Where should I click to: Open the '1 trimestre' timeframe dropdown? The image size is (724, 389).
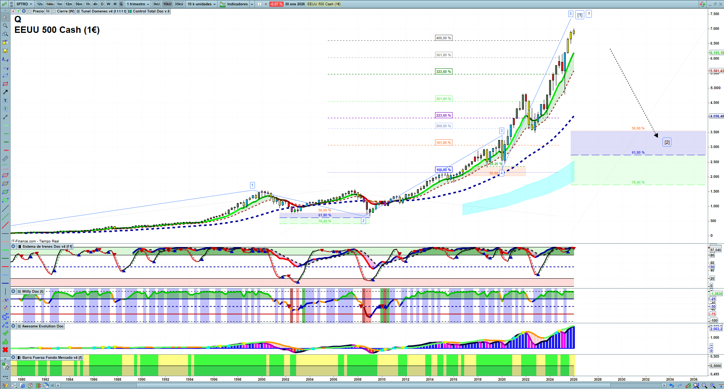138,4
